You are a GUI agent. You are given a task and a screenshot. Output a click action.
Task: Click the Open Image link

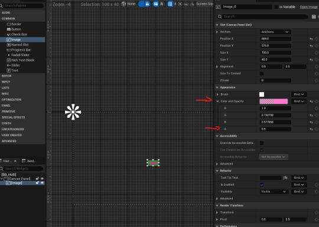point(308,7)
